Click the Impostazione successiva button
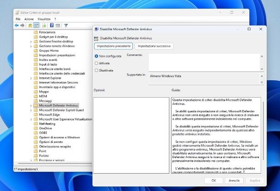The image size is (280, 191). 154,46
